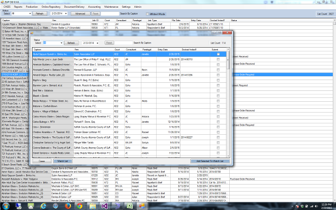The width and height of the screenshot is (336, 210).
Task: Expand Status Select dropdown in dialog
Action: click(x=61, y=43)
